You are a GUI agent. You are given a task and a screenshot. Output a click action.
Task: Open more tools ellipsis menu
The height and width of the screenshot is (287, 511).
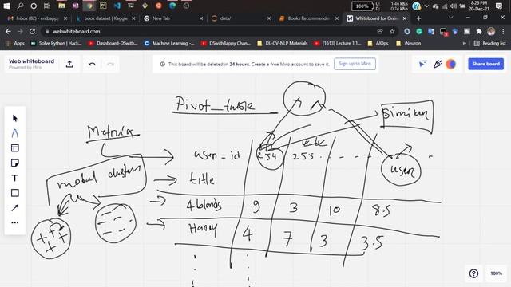[x=14, y=223]
